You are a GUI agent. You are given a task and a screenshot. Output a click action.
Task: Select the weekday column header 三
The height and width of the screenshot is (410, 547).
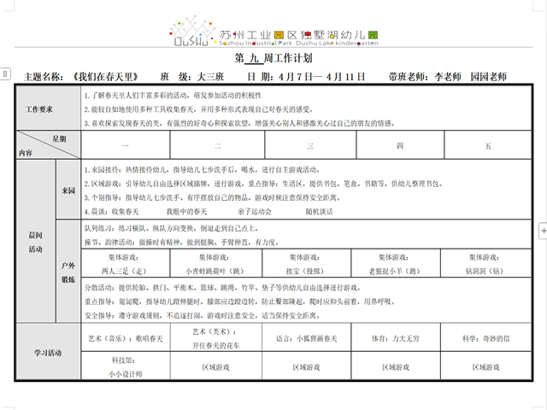[309, 146]
